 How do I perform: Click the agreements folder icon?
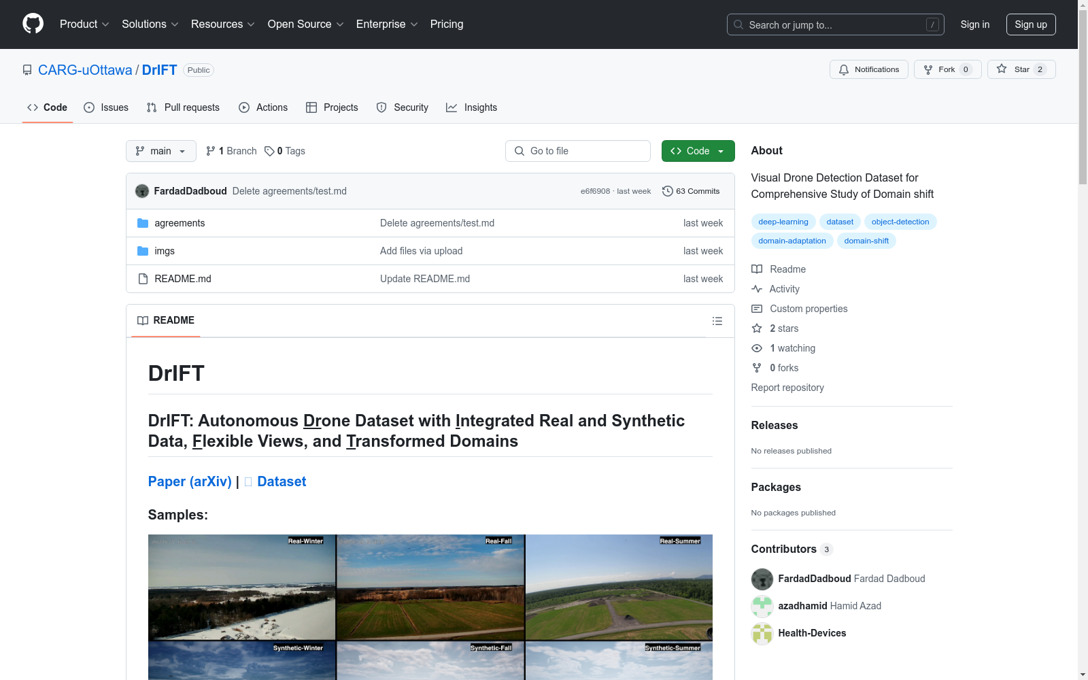[143, 223]
